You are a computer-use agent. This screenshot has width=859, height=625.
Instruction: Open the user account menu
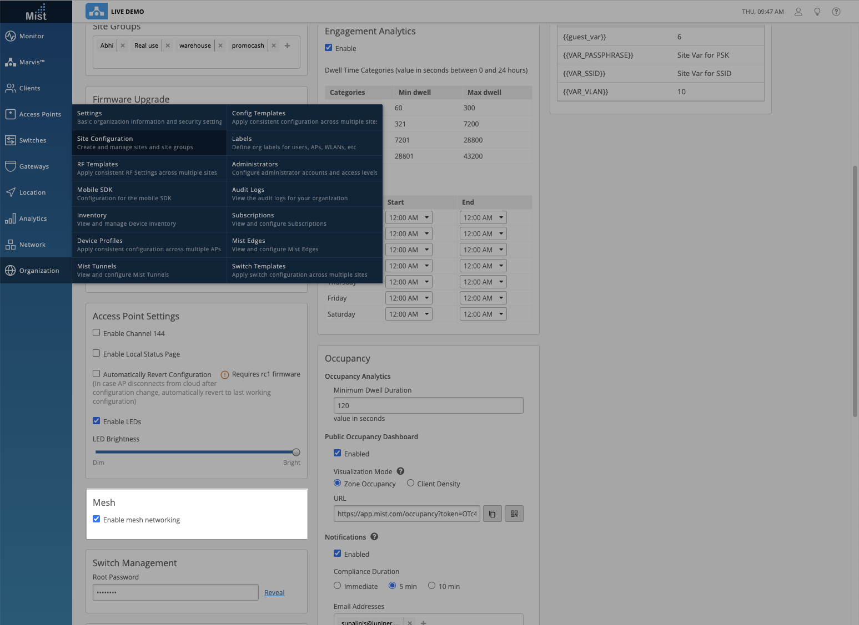click(798, 12)
